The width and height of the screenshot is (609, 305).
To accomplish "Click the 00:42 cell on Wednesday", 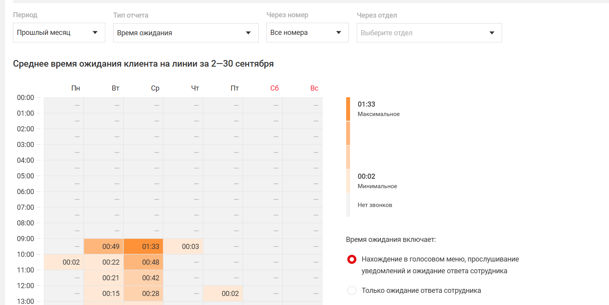I will [143, 278].
